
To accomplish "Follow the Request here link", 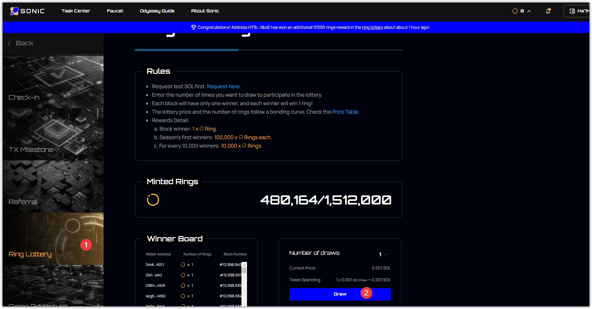I will coord(223,87).
